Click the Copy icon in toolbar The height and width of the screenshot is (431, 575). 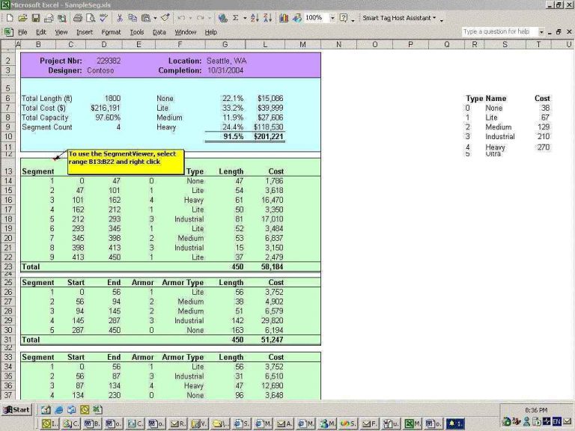click(133, 17)
